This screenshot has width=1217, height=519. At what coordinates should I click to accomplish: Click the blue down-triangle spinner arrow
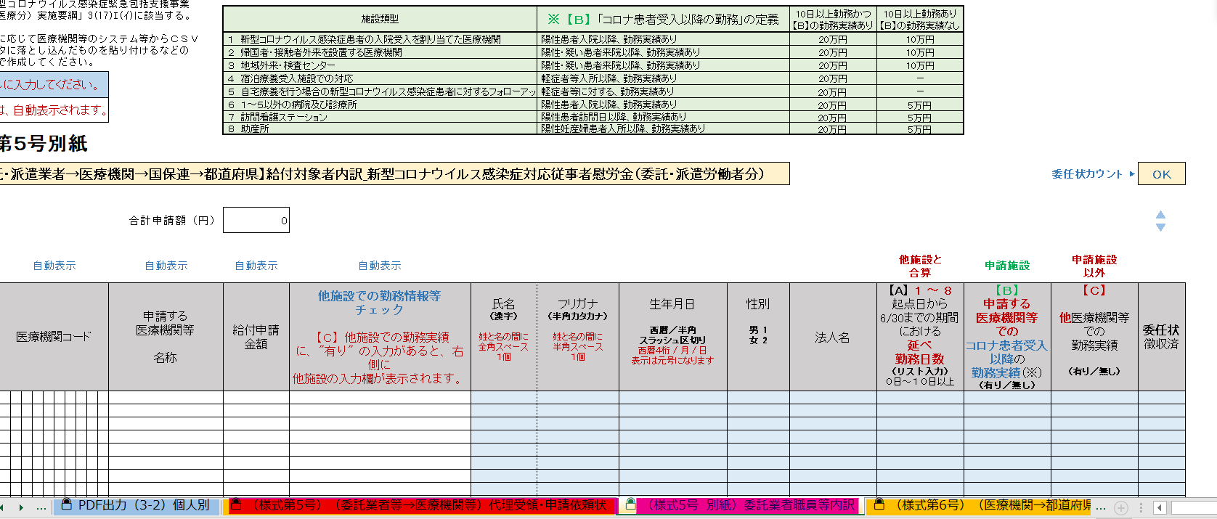coord(1160,227)
